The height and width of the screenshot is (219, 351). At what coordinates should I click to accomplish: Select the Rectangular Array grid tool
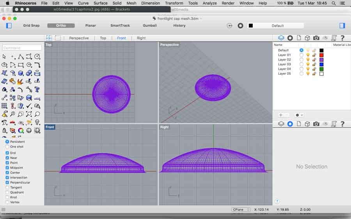click(x=4, y=106)
